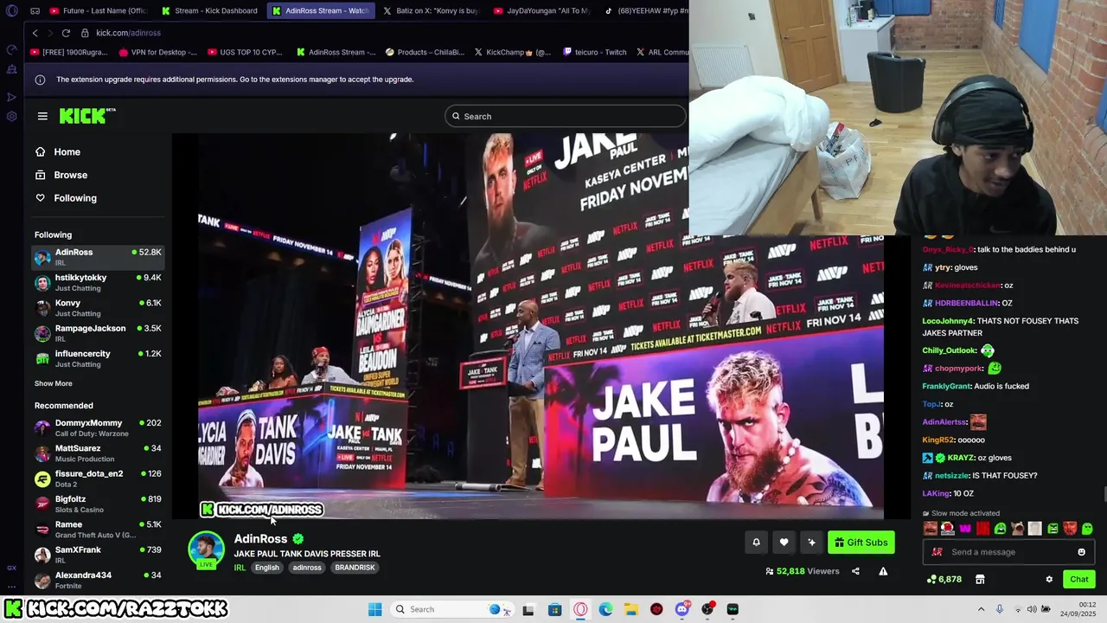Open recommended channel Bigfoltz
This screenshot has width=1107, height=623.
(98, 504)
